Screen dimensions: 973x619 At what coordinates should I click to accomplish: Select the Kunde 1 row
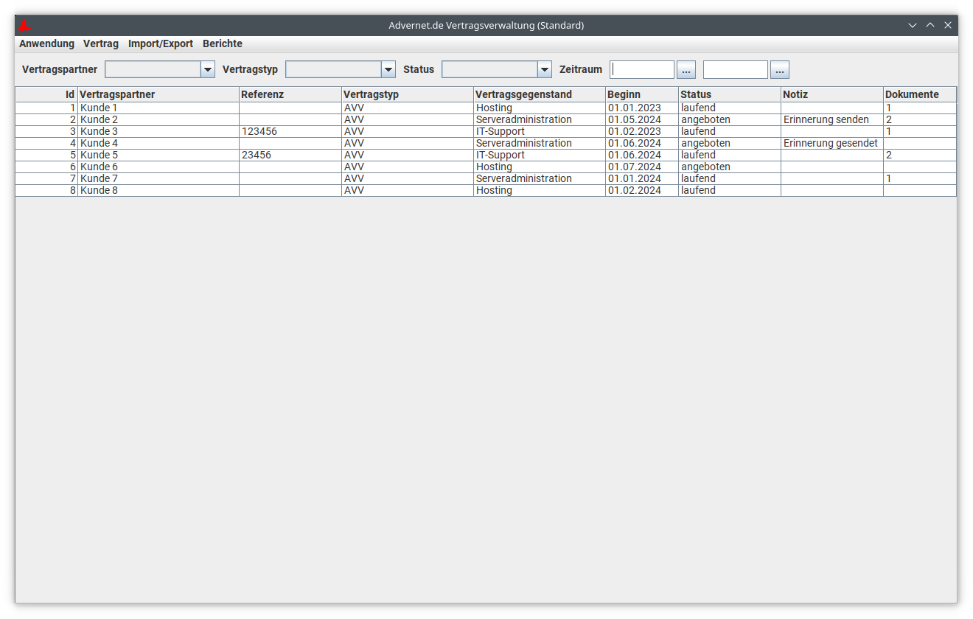coord(486,108)
